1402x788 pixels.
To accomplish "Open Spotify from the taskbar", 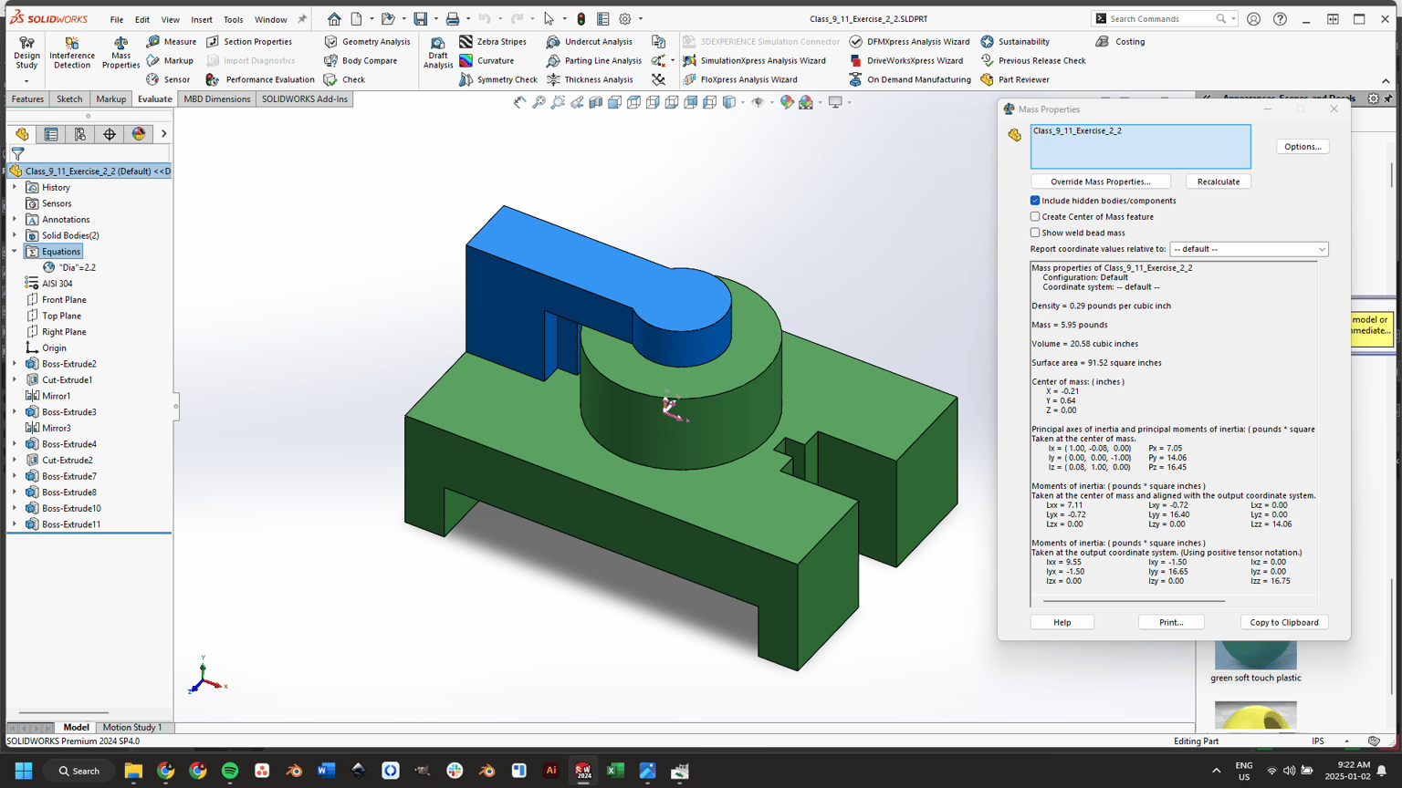I will pos(230,771).
